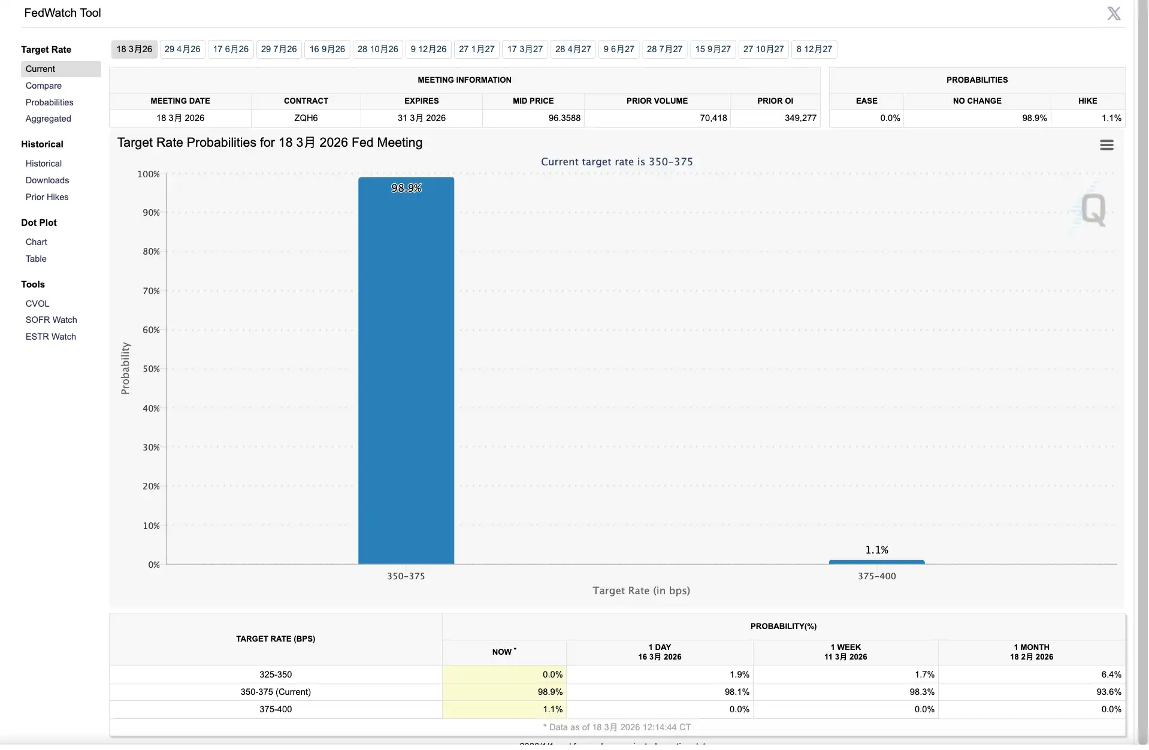
Task: Select the 8 12月27 meeting tab
Action: coord(814,49)
